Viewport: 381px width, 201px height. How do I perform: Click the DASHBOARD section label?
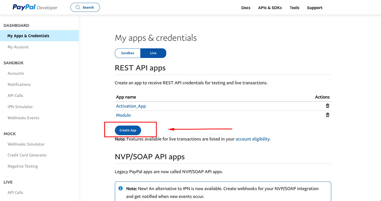pos(16,25)
